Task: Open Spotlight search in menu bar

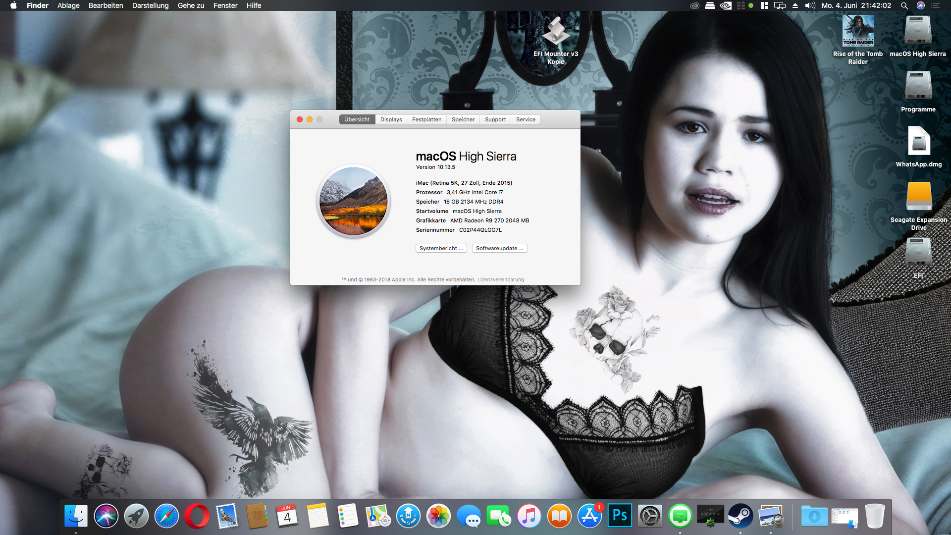Action: click(904, 5)
